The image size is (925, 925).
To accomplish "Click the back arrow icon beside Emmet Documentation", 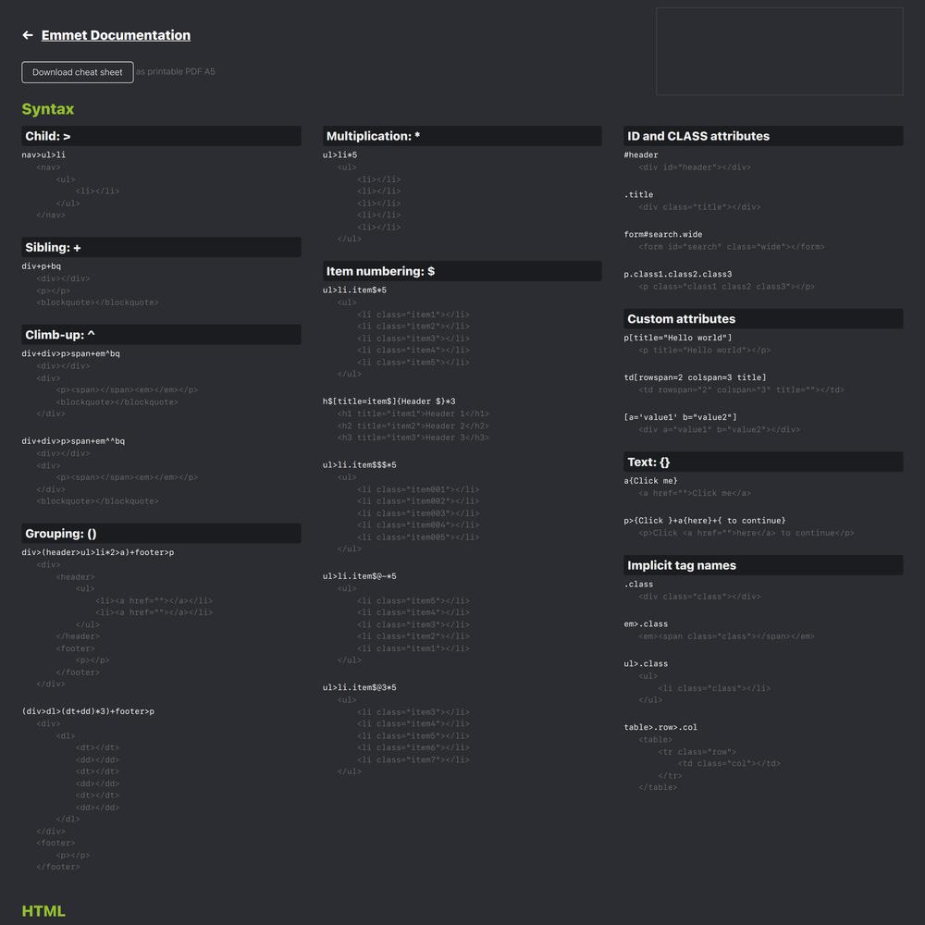I will click(27, 35).
